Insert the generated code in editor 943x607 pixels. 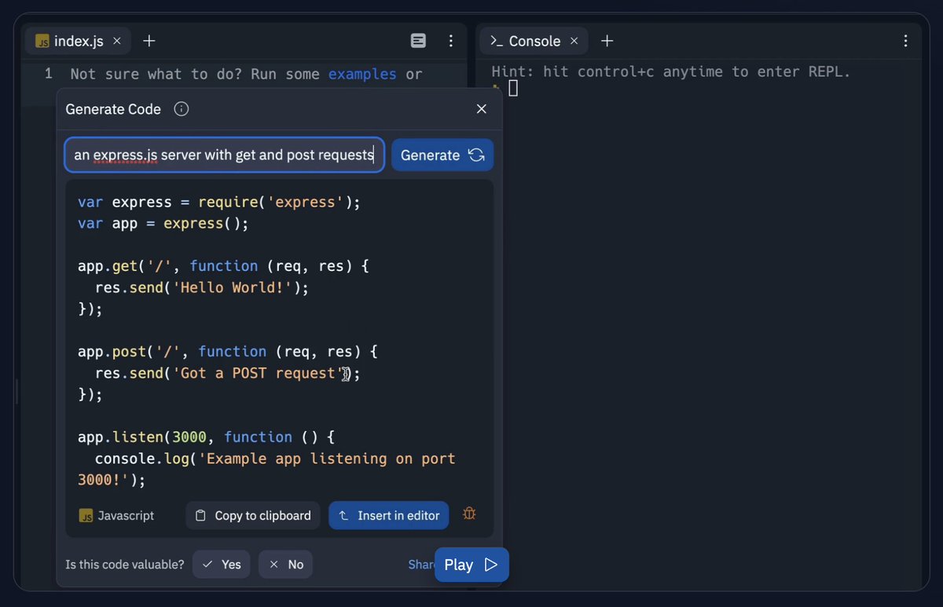[x=389, y=516]
